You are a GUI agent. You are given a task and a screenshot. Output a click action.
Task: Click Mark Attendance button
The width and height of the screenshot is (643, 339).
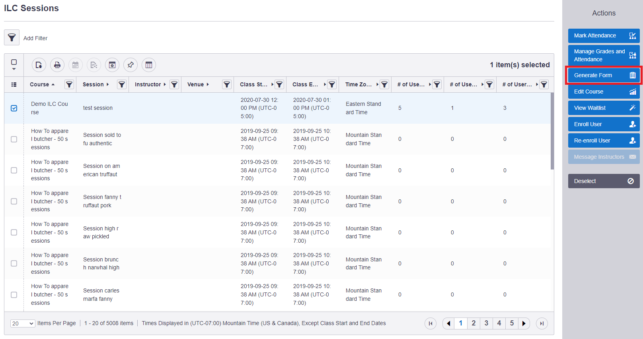tap(604, 36)
